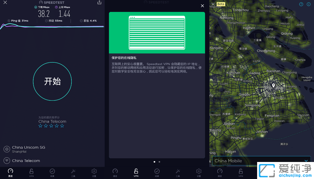314x179 pixels.
Task: Tap the upload Mbps arrow icon
Action: point(56,7)
